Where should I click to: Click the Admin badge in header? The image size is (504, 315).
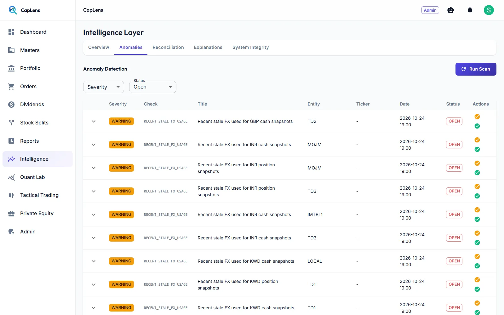point(430,10)
